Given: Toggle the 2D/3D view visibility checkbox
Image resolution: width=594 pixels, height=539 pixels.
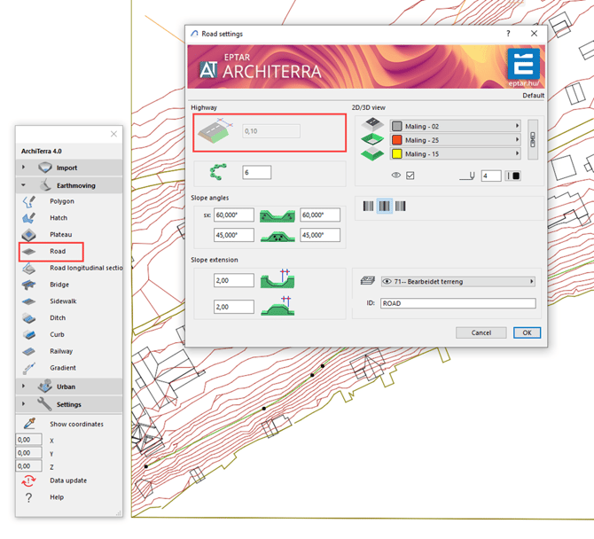Looking at the screenshot, I should tap(410, 176).
